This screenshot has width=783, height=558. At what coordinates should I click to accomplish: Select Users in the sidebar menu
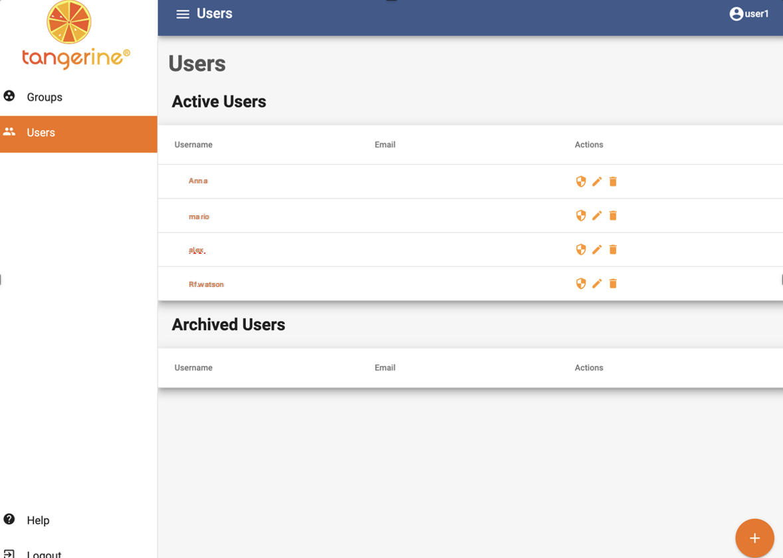click(78, 134)
